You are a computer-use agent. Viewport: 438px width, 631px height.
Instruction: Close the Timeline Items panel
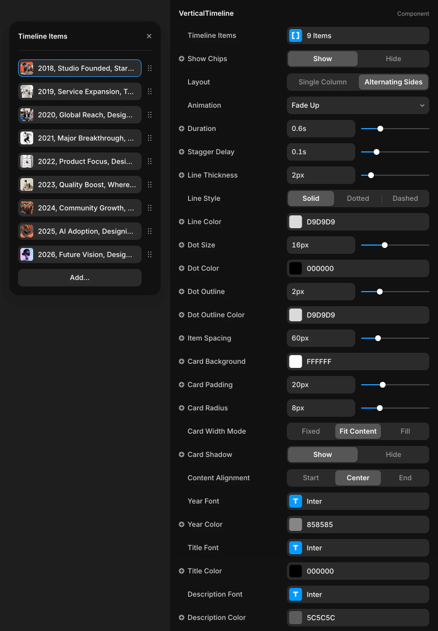(x=149, y=36)
